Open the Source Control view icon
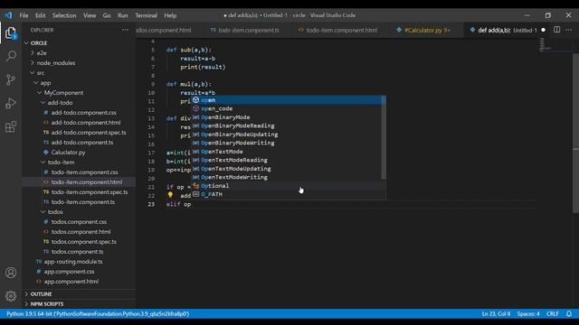 point(11,79)
